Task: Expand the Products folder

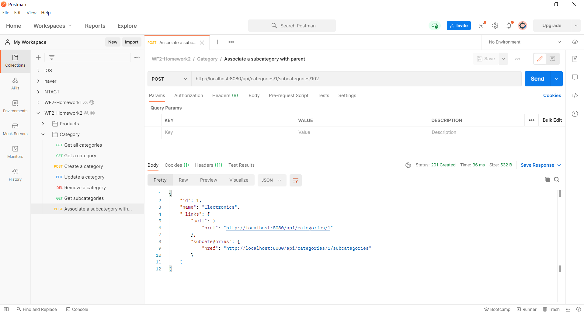Action: click(43, 124)
